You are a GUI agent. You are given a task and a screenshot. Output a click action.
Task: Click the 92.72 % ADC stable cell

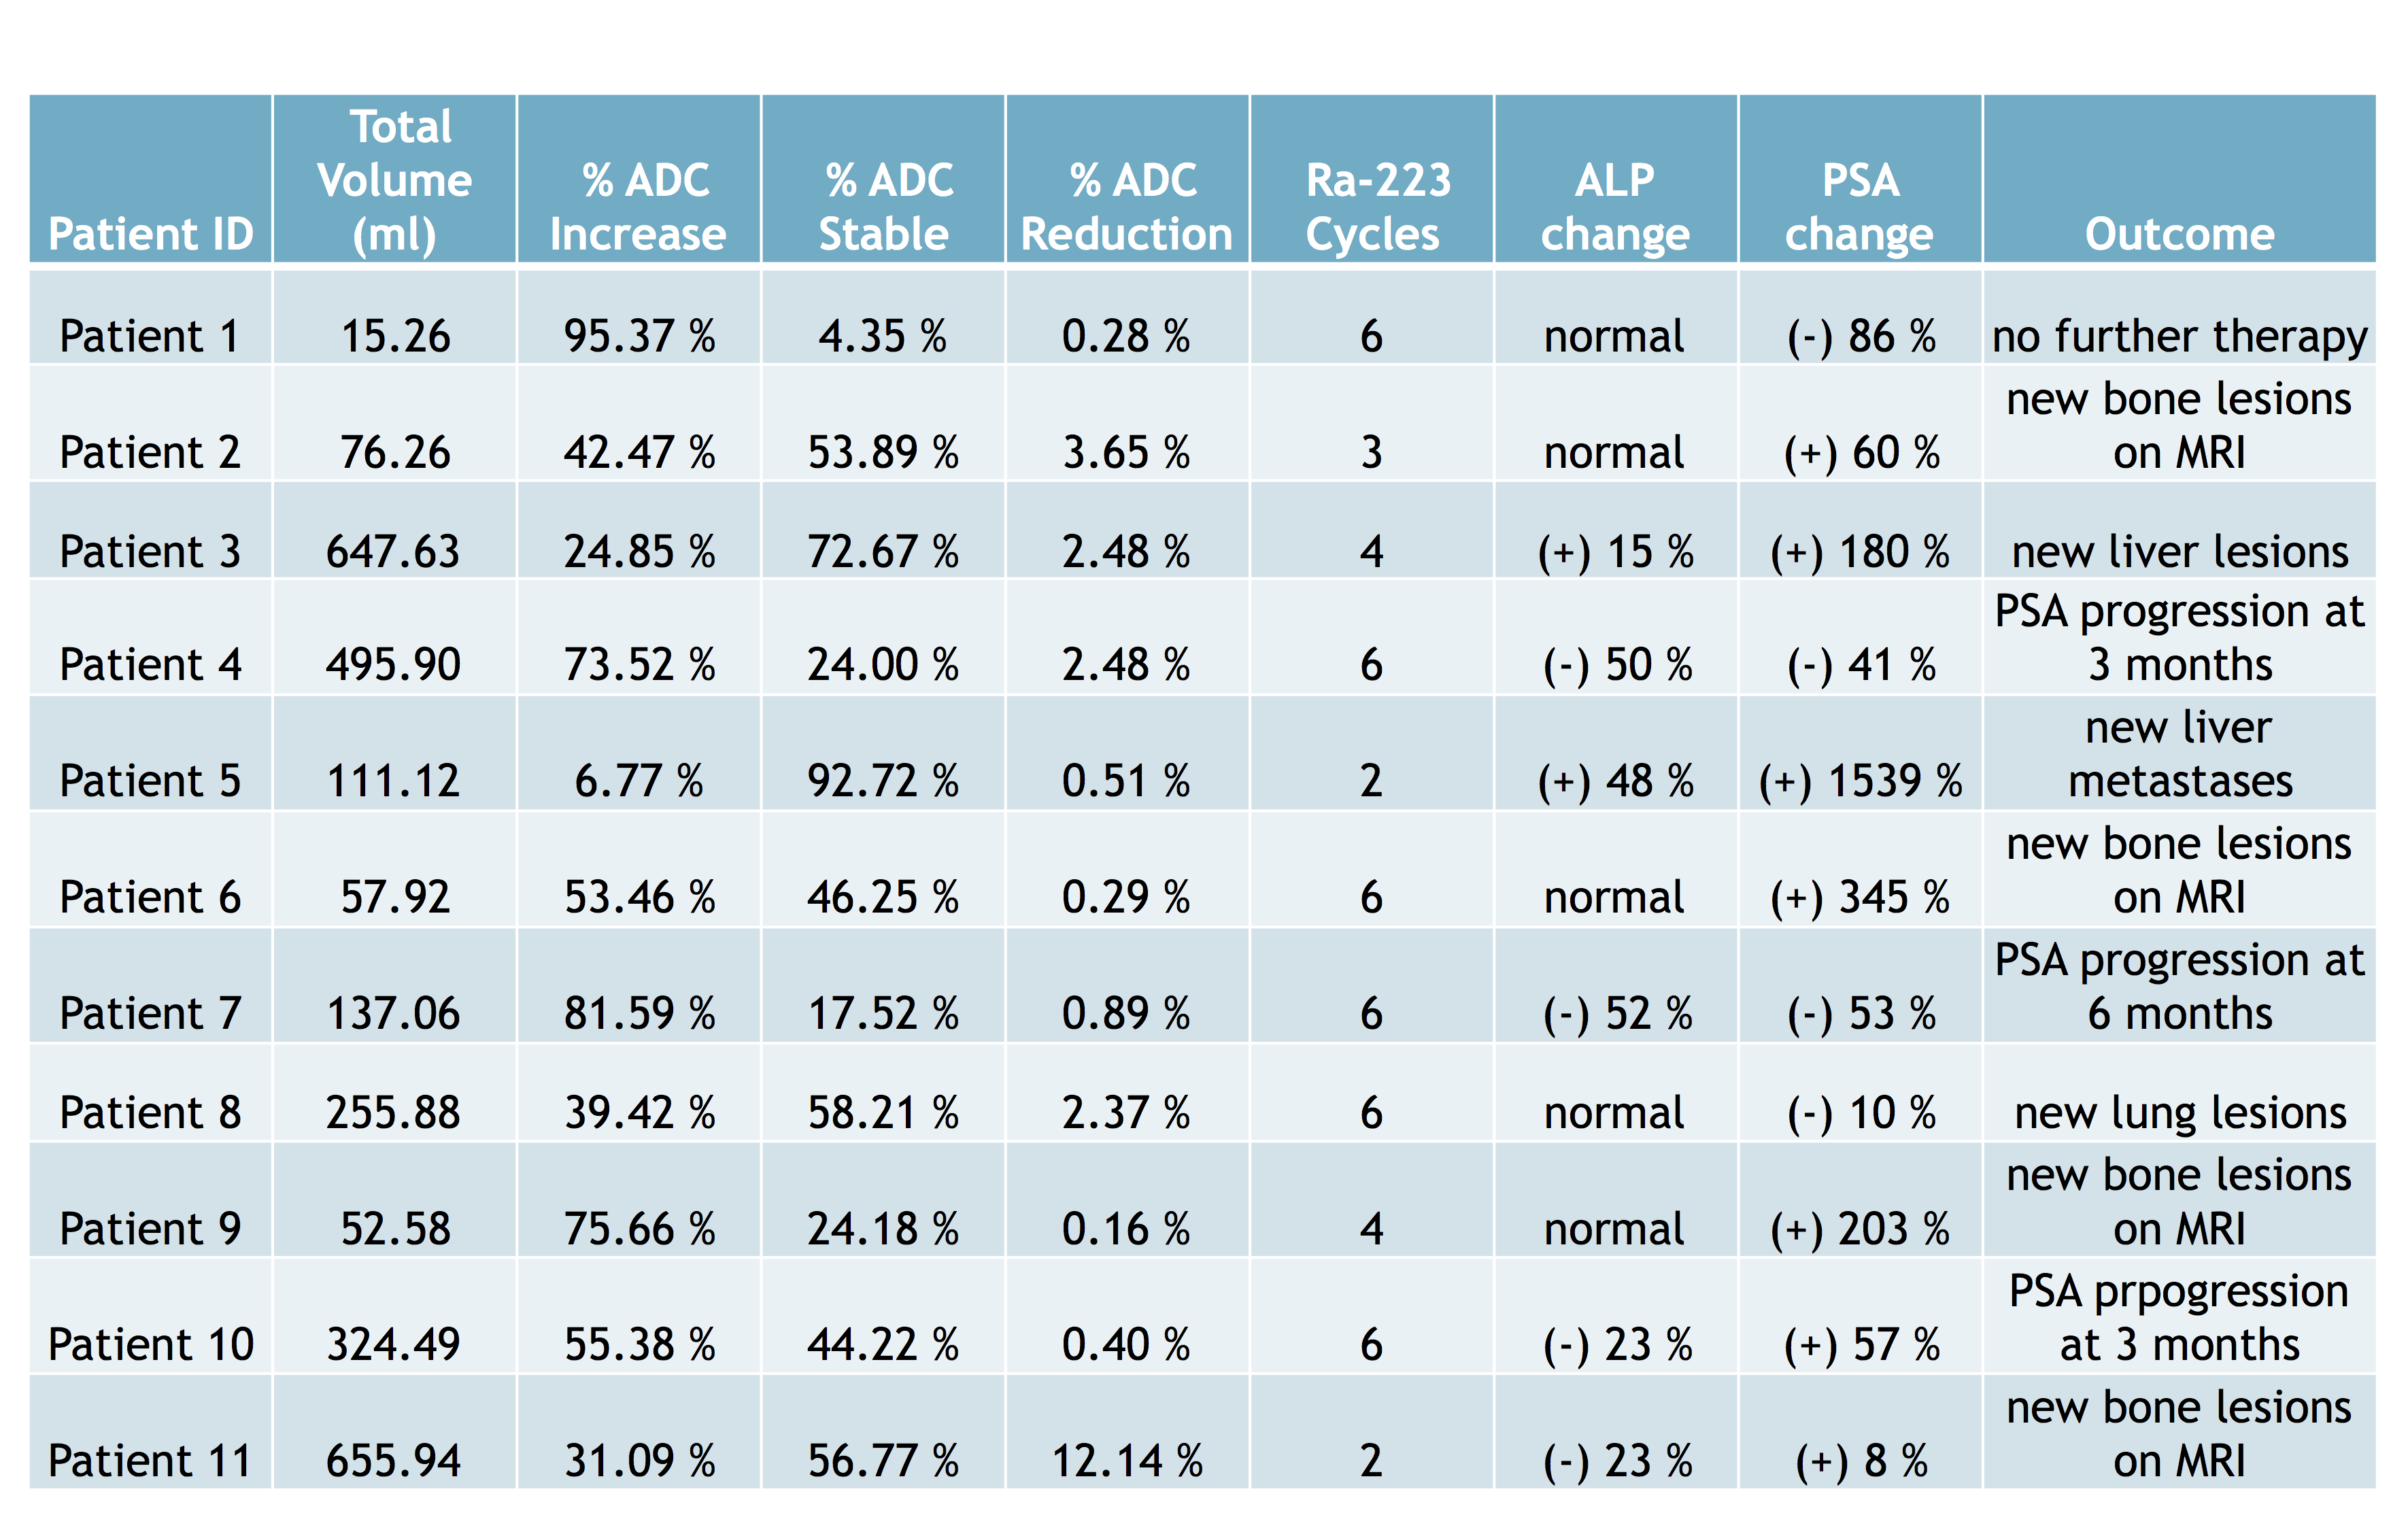pos(883,780)
